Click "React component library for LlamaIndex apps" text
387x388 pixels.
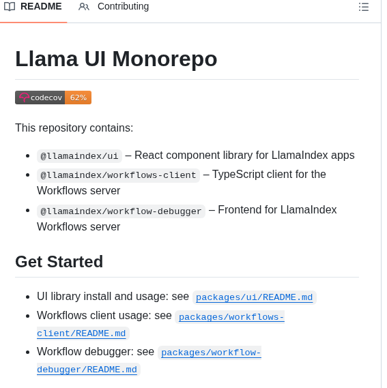click(244, 155)
